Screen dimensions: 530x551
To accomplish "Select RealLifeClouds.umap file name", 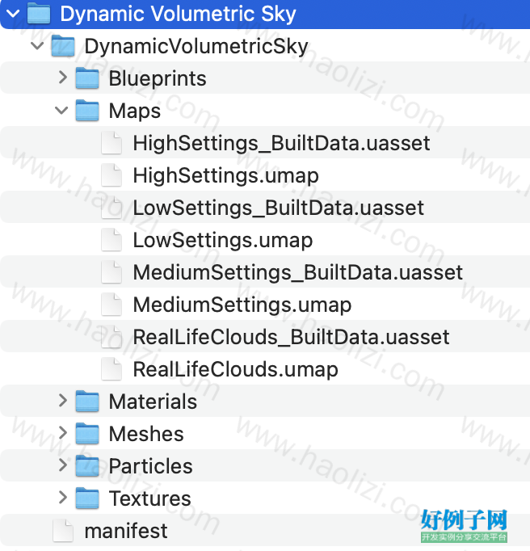I will [x=235, y=370].
